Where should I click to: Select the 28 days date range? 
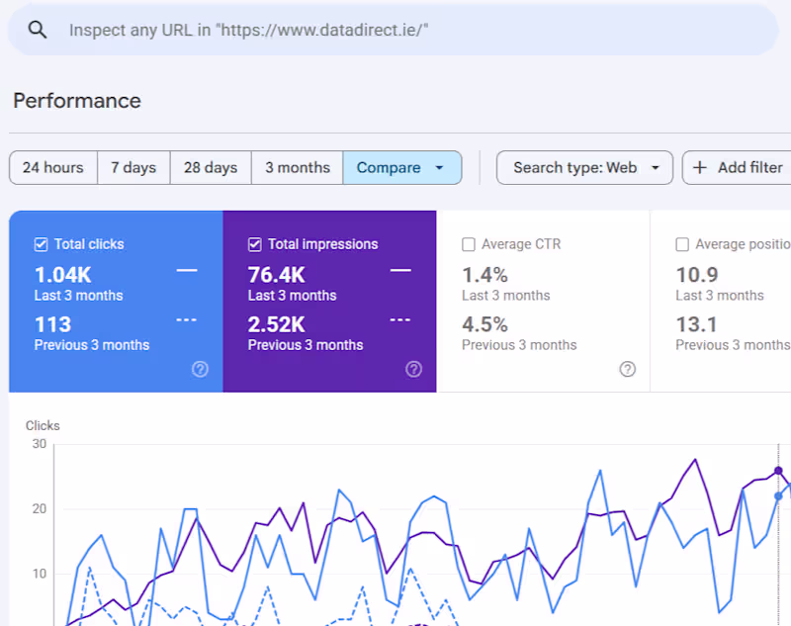[211, 167]
